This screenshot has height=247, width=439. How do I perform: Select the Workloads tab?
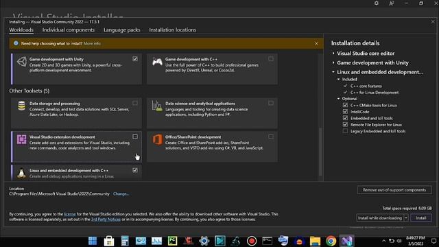pyautogui.click(x=21, y=30)
